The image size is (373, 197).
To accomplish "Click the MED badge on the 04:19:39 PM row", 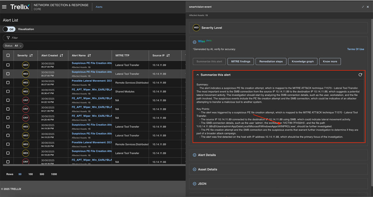I will click(26, 126).
